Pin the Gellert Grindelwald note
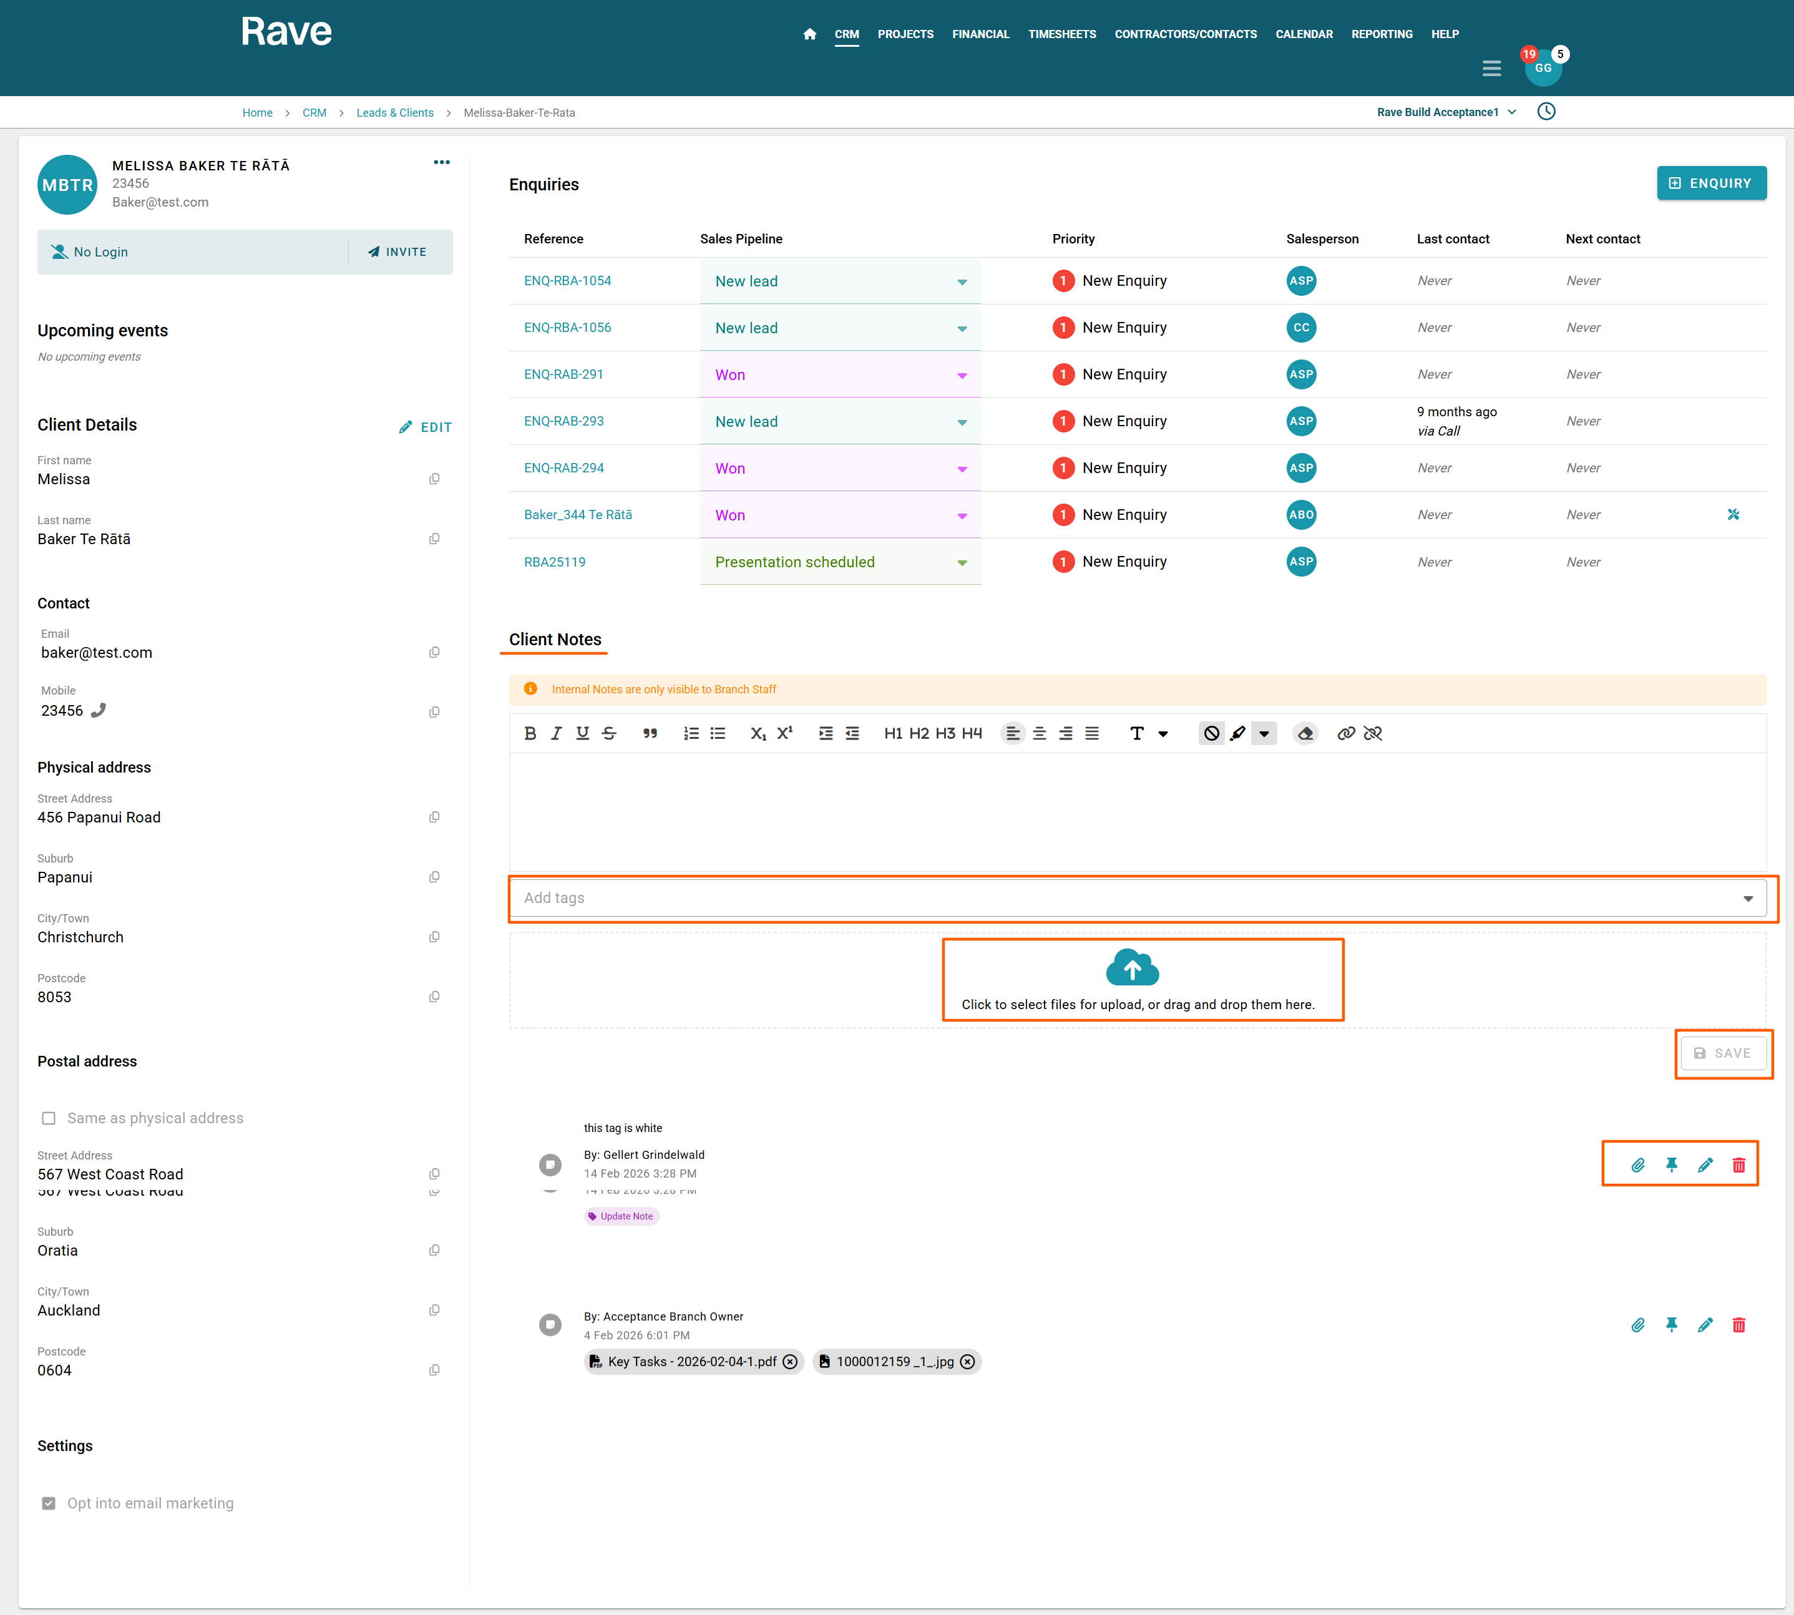The image size is (1794, 1615). point(1672,1164)
